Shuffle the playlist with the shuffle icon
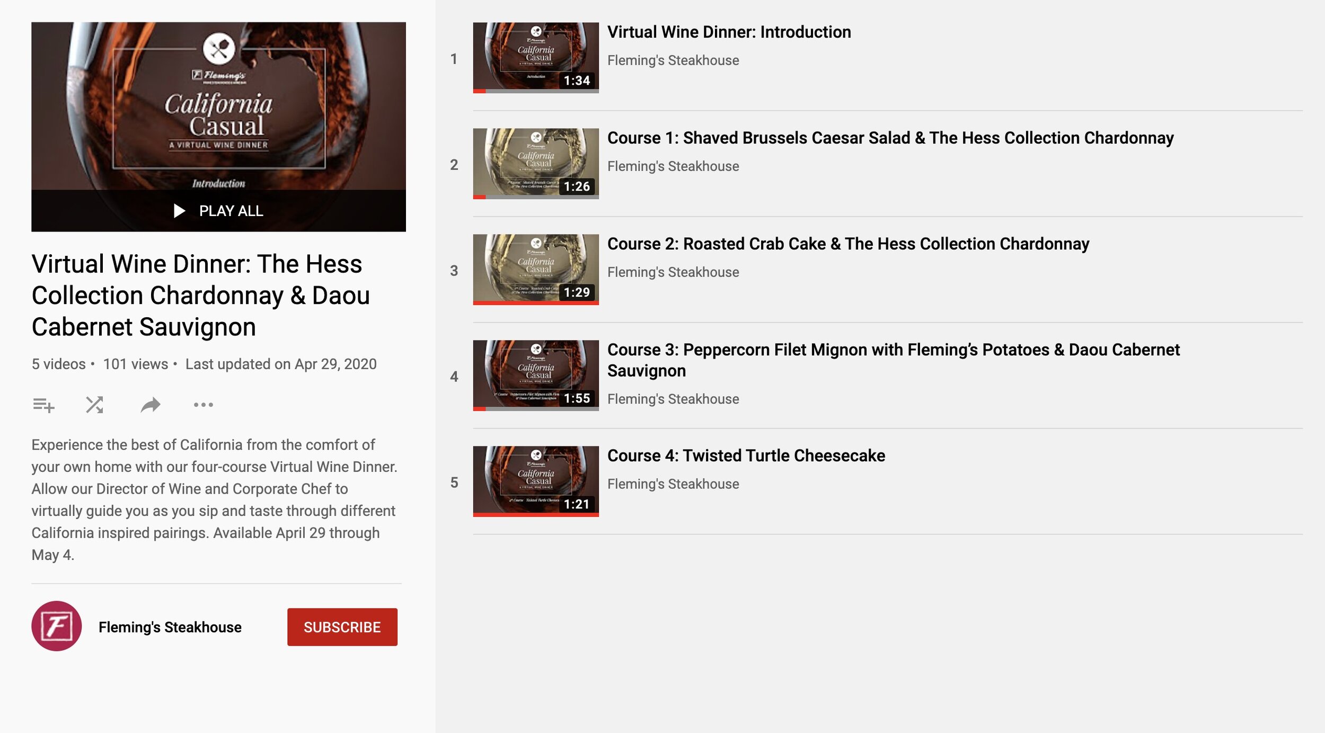The height and width of the screenshot is (733, 1325). click(94, 405)
